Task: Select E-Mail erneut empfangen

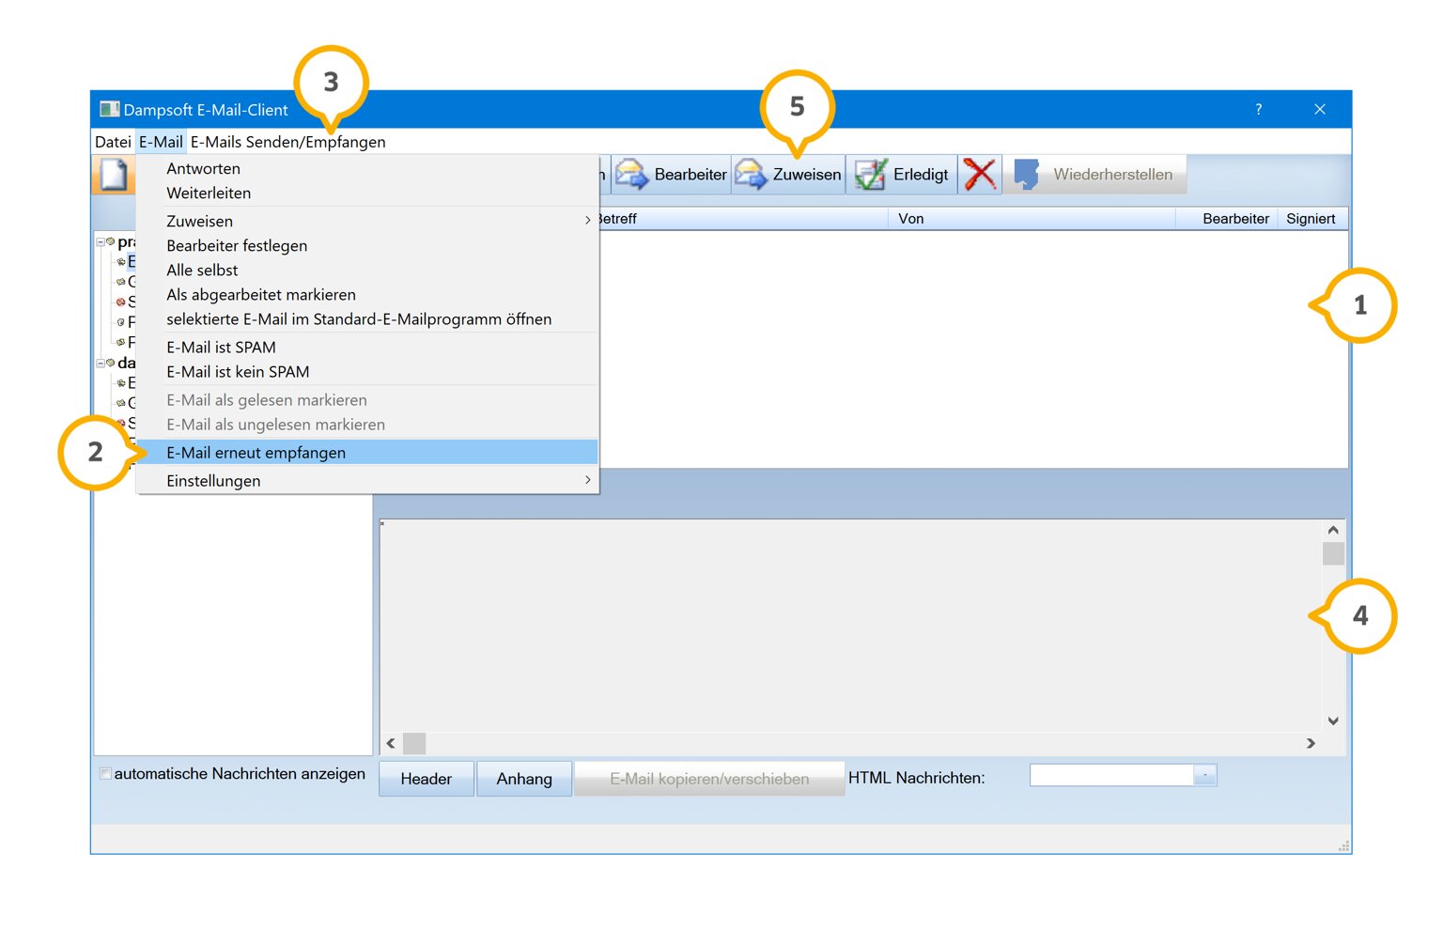Action: 367,453
